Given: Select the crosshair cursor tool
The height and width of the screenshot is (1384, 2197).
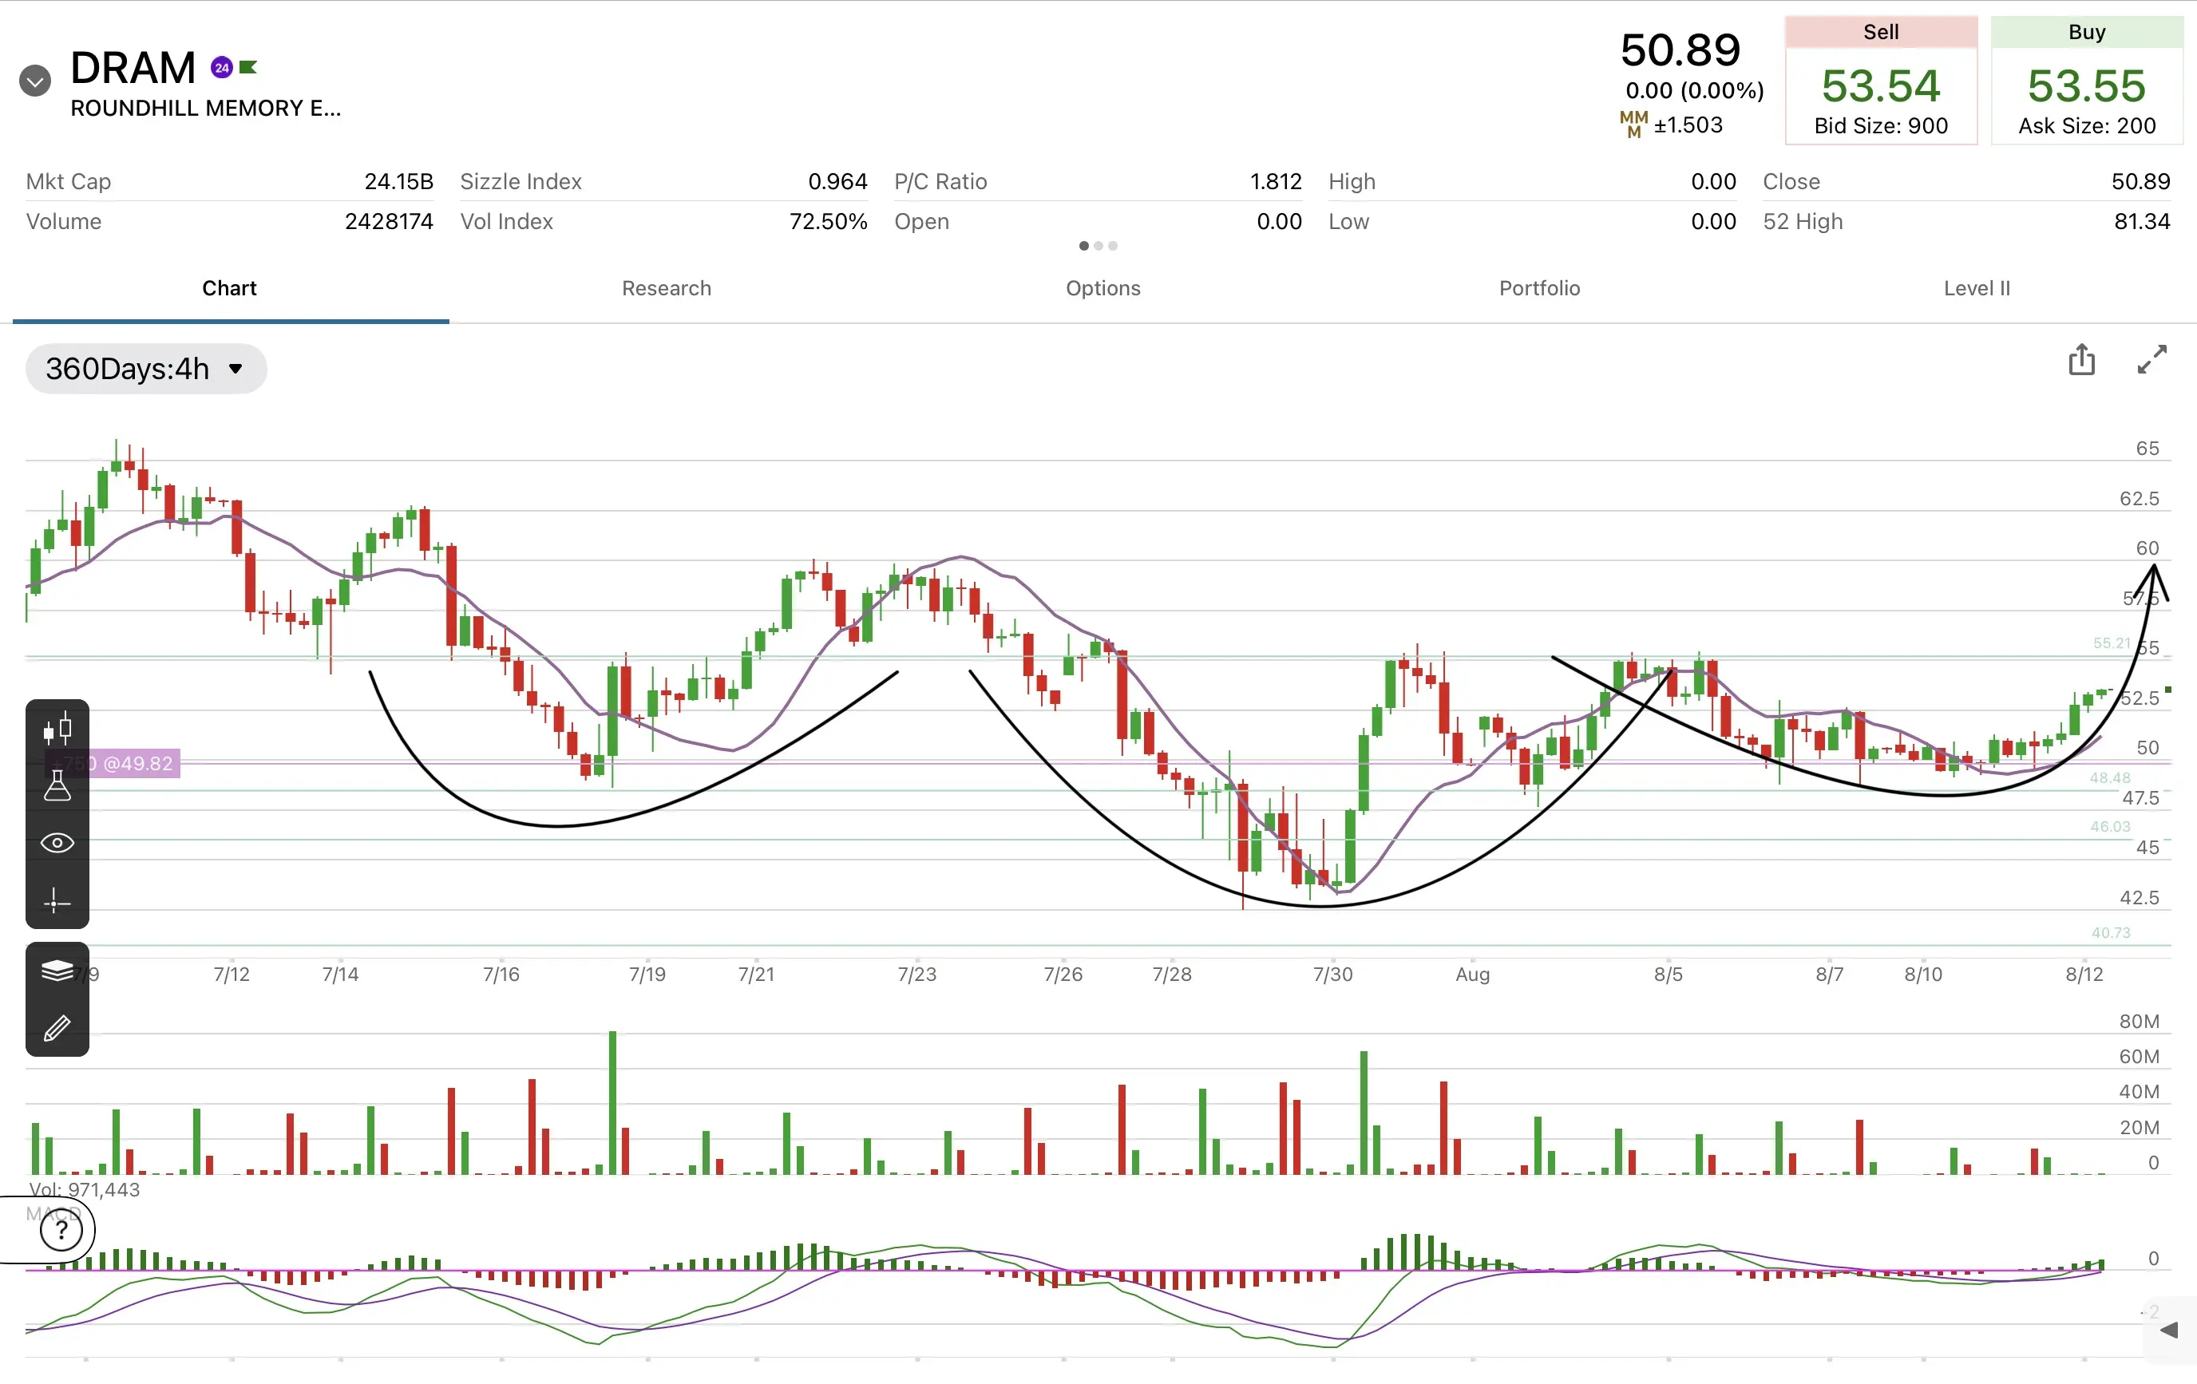Looking at the screenshot, I should [57, 901].
